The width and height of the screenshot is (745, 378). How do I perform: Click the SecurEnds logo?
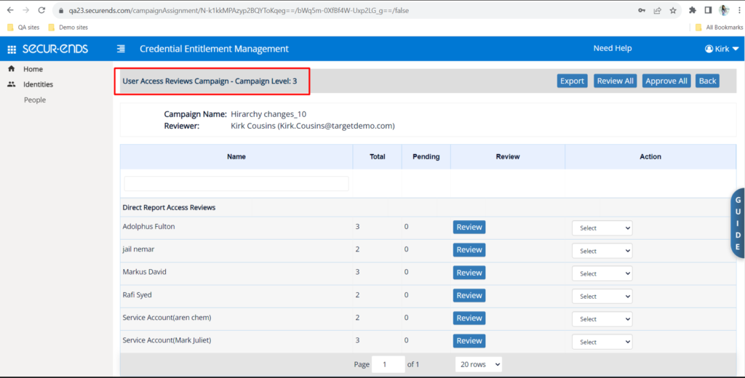[55, 49]
